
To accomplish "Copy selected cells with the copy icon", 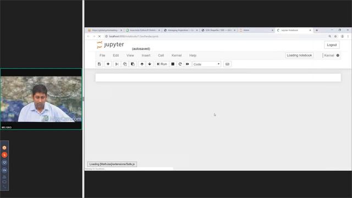I will [x=125, y=64].
